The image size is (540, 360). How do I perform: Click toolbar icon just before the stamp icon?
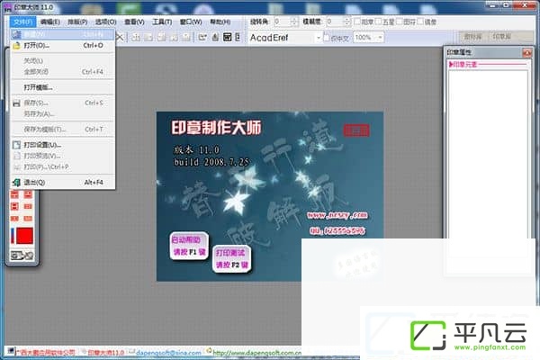tap(202, 37)
